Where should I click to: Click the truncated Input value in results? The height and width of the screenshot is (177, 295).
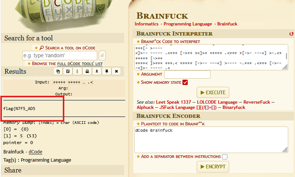click(x=73, y=82)
